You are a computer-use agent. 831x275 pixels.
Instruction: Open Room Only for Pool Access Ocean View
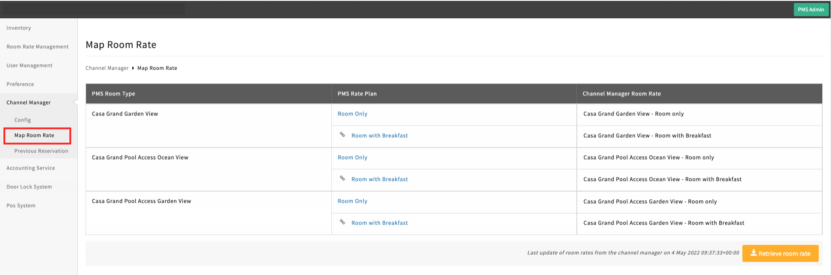click(x=352, y=157)
